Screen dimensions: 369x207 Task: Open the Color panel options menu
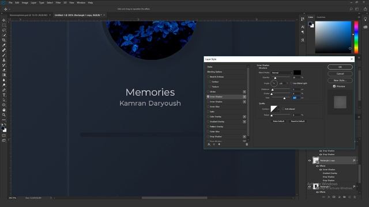pyautogui.click(x=359, y=17)
